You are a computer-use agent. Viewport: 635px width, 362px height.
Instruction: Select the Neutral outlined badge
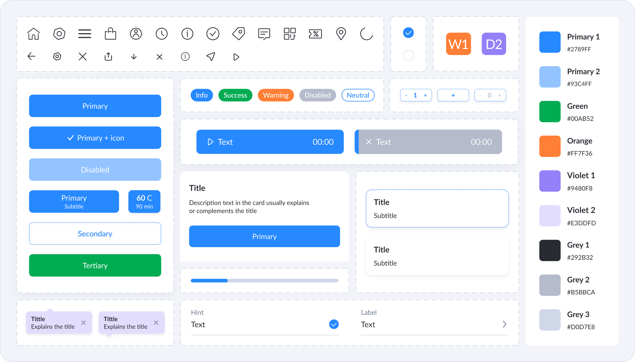tap(358, 95)
